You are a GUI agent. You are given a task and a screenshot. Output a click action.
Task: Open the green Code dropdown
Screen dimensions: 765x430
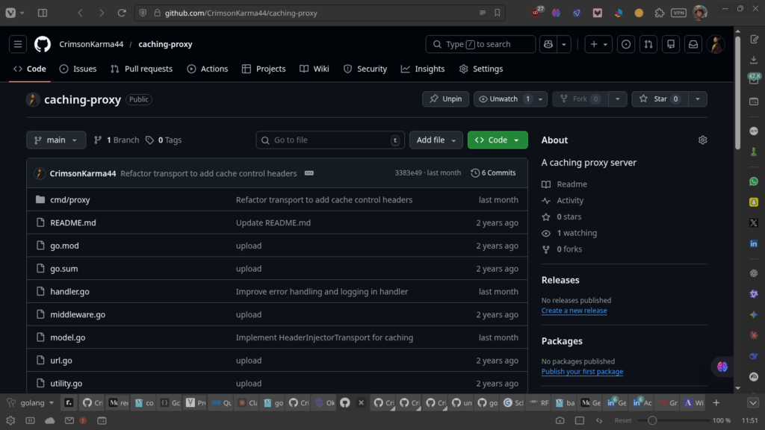click(498, 140)
